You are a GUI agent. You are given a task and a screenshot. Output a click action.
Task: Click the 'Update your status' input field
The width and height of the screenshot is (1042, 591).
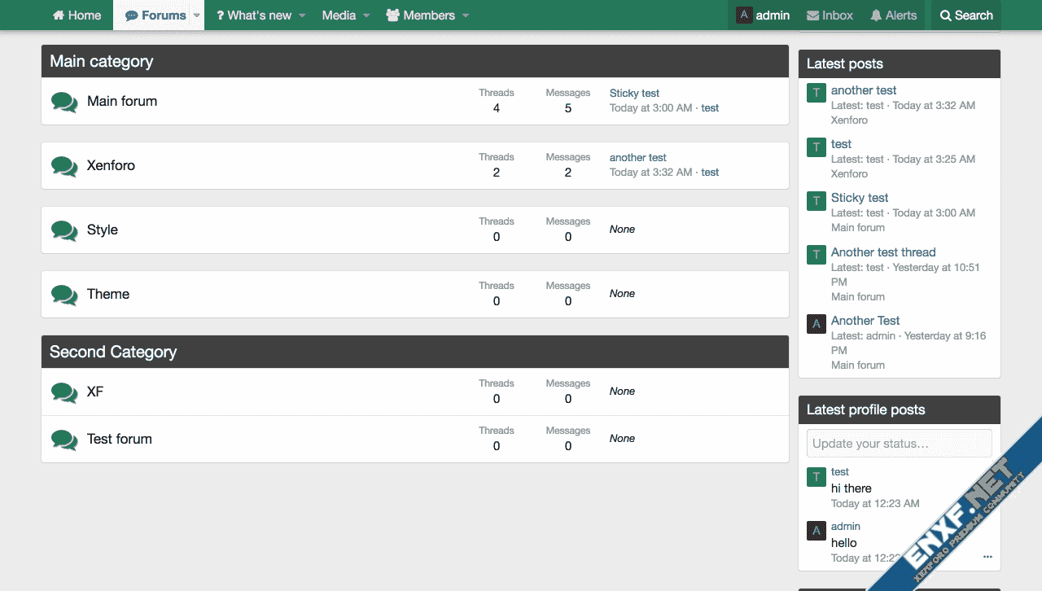pyautogui.click(x=899, y=444)
